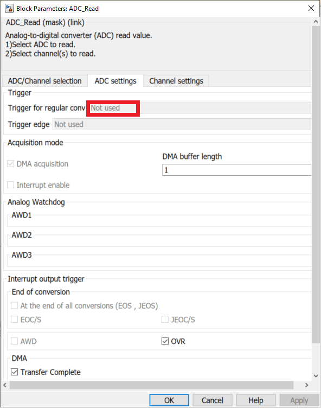Click the horizontal scrollbar left arrow
The height and width of the screenshot is (408, 321).
pyautogui.click(x=5, y=385)
